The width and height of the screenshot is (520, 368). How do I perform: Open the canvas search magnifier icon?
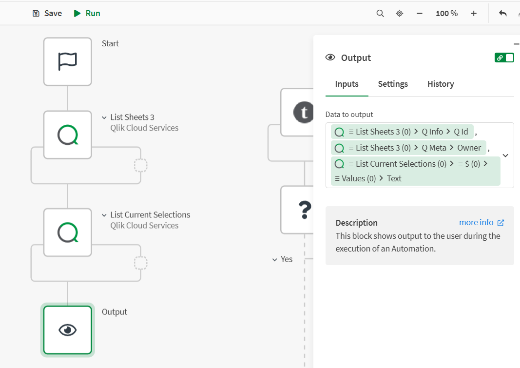380,13
